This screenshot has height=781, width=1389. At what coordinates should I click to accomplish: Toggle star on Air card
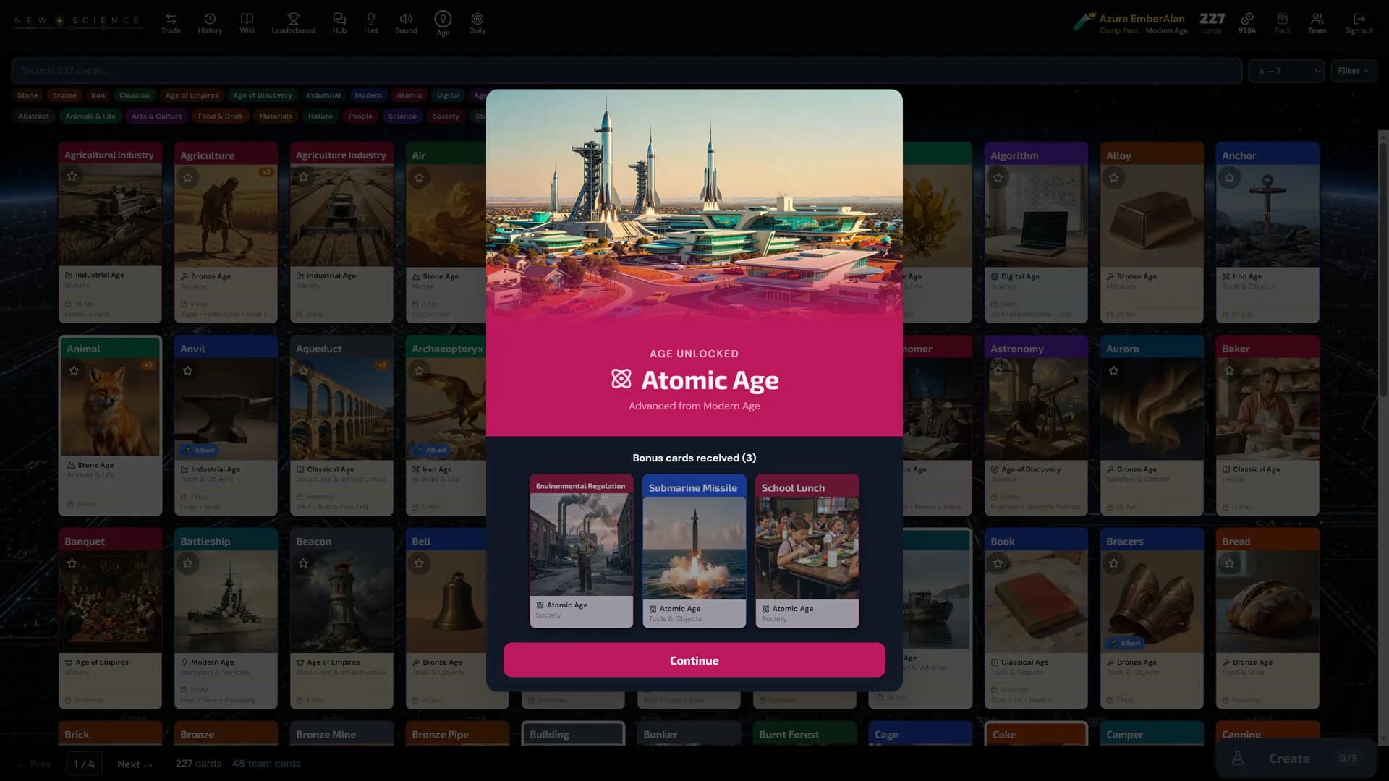coord(419,177)
